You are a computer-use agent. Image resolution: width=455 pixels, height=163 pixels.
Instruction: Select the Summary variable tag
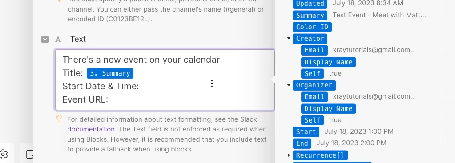310,16
